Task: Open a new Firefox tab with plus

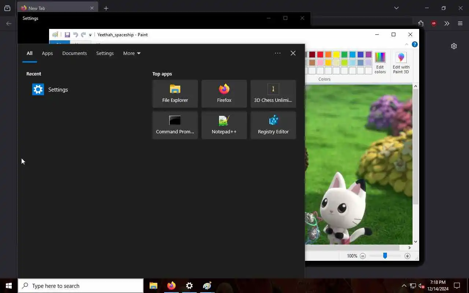Action: pyautogui.click(x=106, y=8)
